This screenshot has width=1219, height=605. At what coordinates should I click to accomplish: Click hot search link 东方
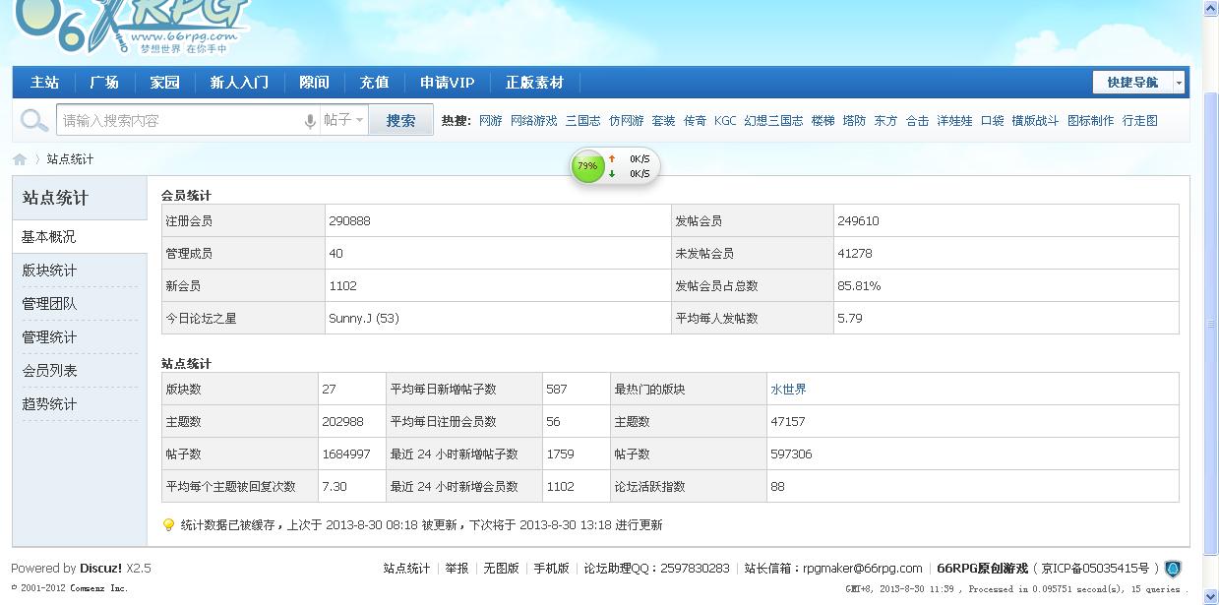[886, 121]
